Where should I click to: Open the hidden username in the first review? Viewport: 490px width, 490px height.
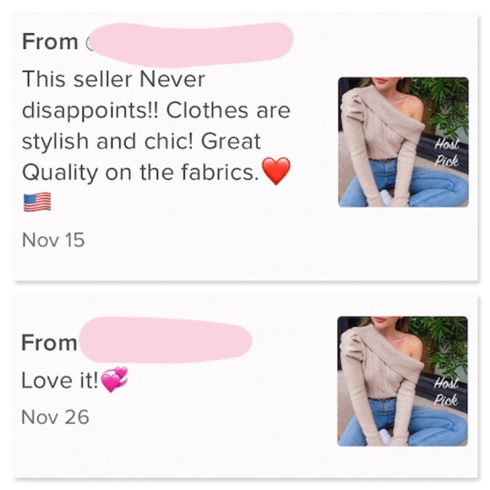tap(190, 44)
